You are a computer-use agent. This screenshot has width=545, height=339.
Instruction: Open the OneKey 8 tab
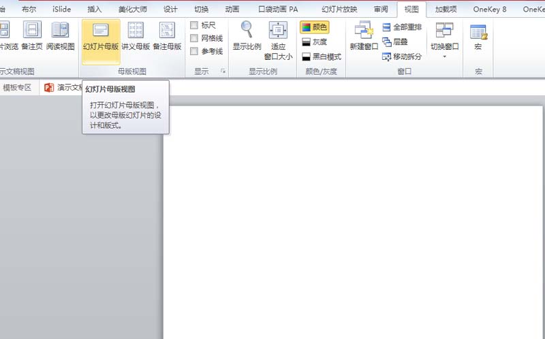click(490, 10)
